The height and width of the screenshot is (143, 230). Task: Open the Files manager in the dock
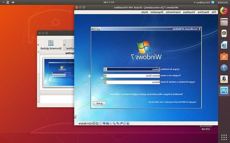(x=224, y=22)
